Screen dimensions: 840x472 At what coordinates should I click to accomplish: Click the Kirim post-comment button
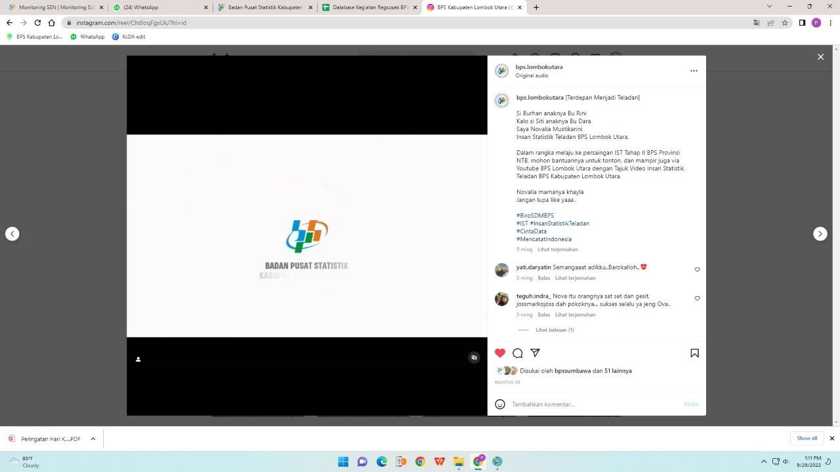click(x=691, y=404)
